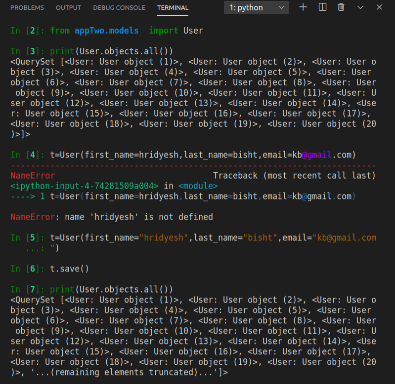Close the terminal panel
Image resolution: width=395 pixels, height=384 pixels.
[x=379, y=7]
